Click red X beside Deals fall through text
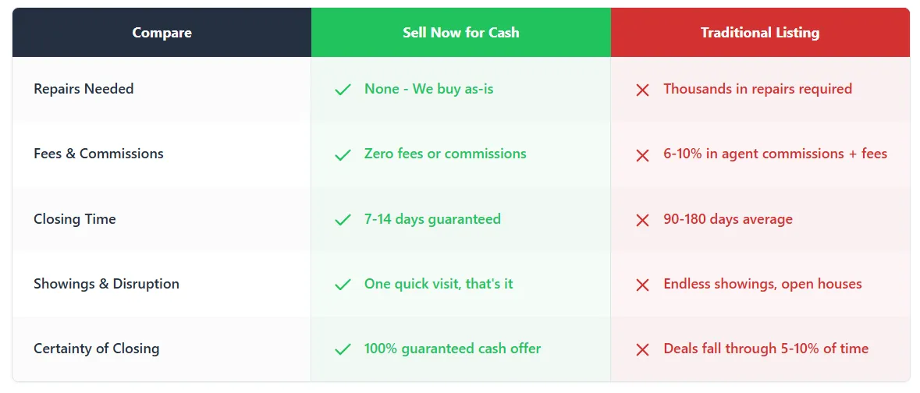 [642, 349]
